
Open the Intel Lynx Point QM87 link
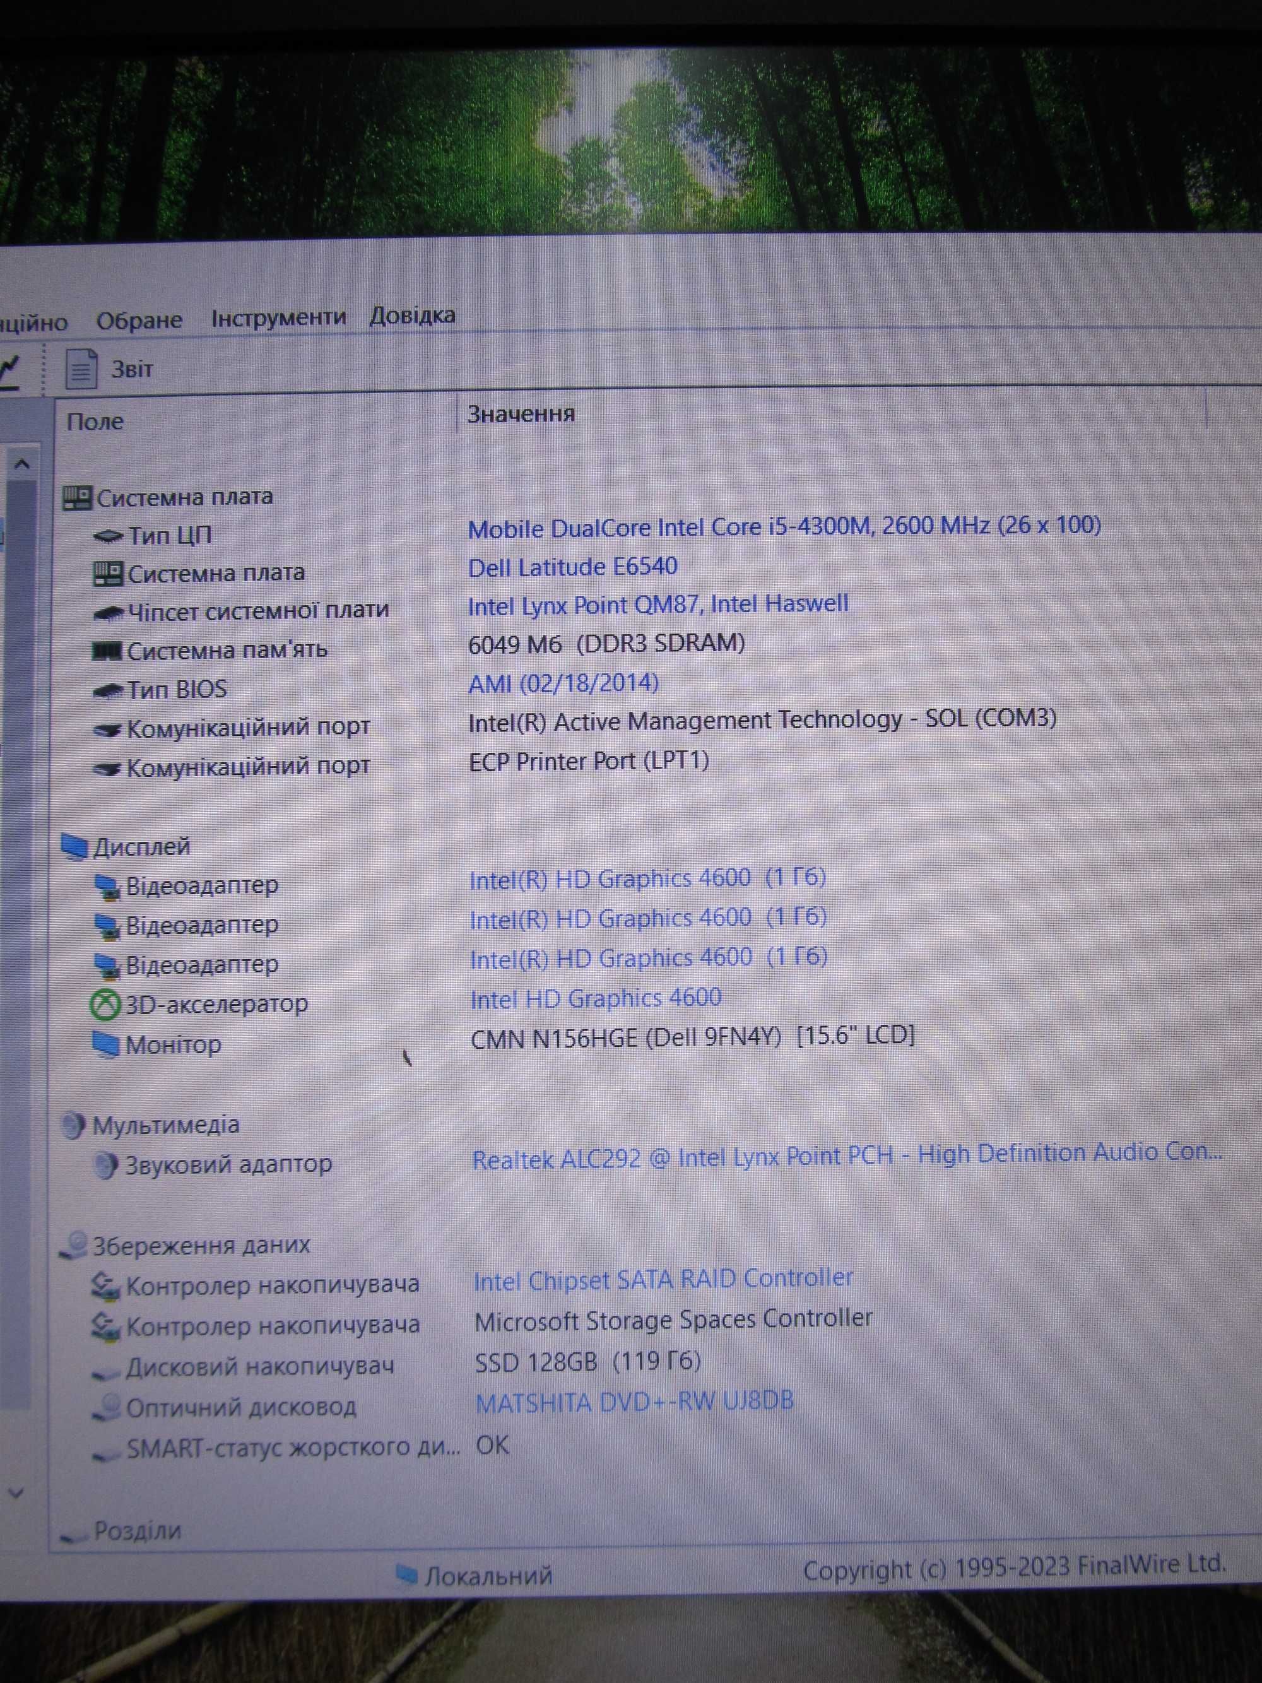click(x=658, y=605)
